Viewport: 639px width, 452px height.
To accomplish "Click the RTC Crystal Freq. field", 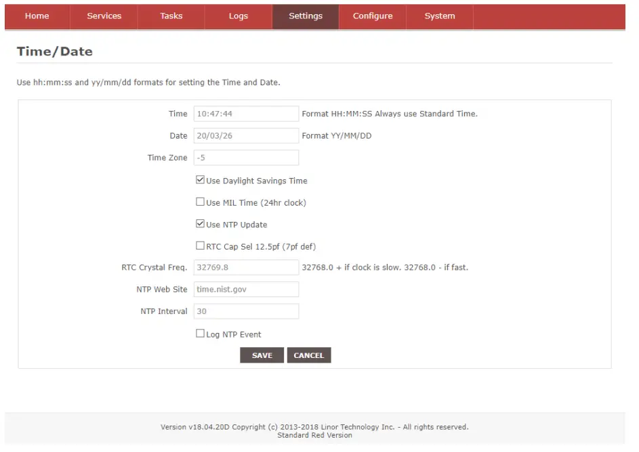I will [246, 268].
